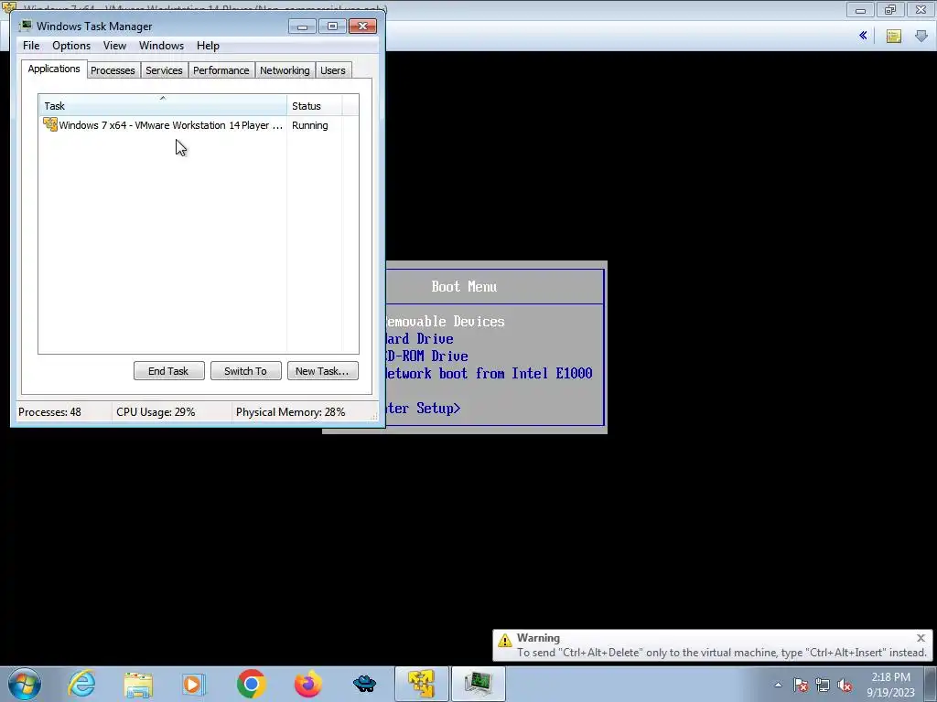The width and height of the screenshot is (937, 702).
Task: Open the Help menu in Task Manager
Action: click(208, 46)
